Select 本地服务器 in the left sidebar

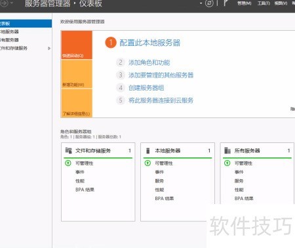tap(26, 31)
